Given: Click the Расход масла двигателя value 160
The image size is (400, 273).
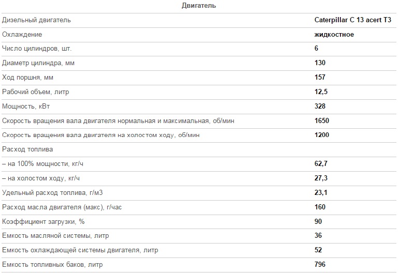Looking at the screenshot, I should pos(320,207).
